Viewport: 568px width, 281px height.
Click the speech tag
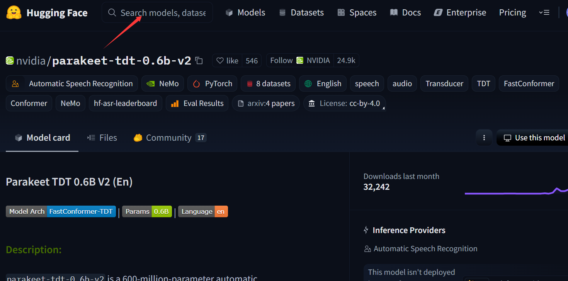(x=367, y=83)
